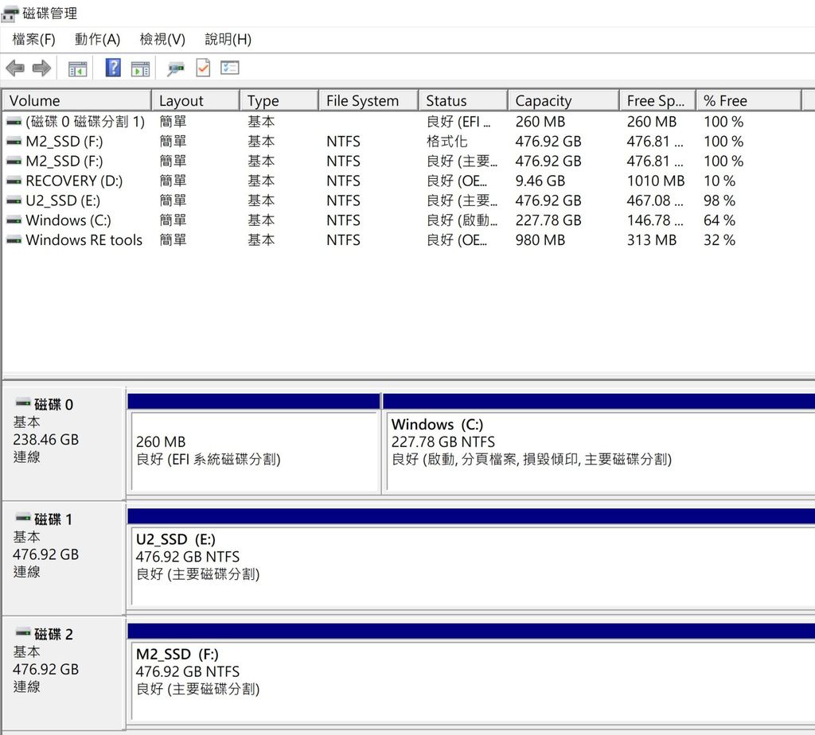Click the 1010 MB free space cell
The width and height of the screenshot is (815, 735).
pos(656,181)
